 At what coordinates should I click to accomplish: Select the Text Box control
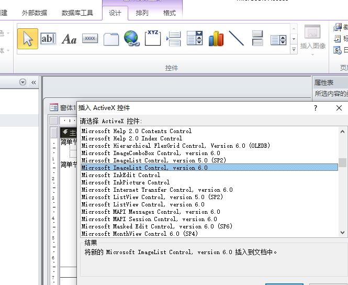(x=48, y=39)
